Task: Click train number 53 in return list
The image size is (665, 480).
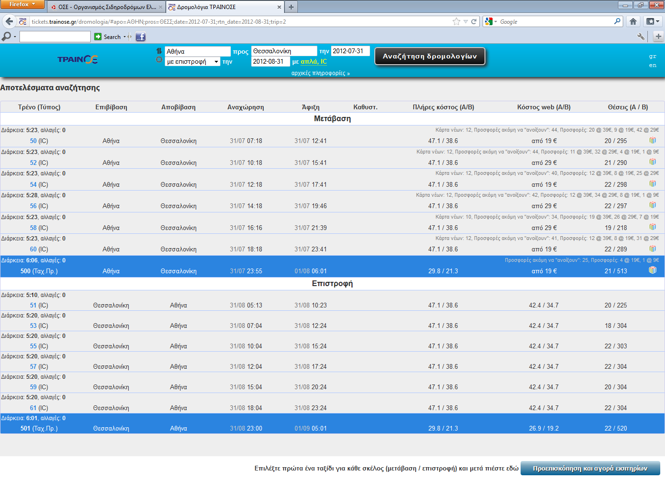Action: [33, 326]
